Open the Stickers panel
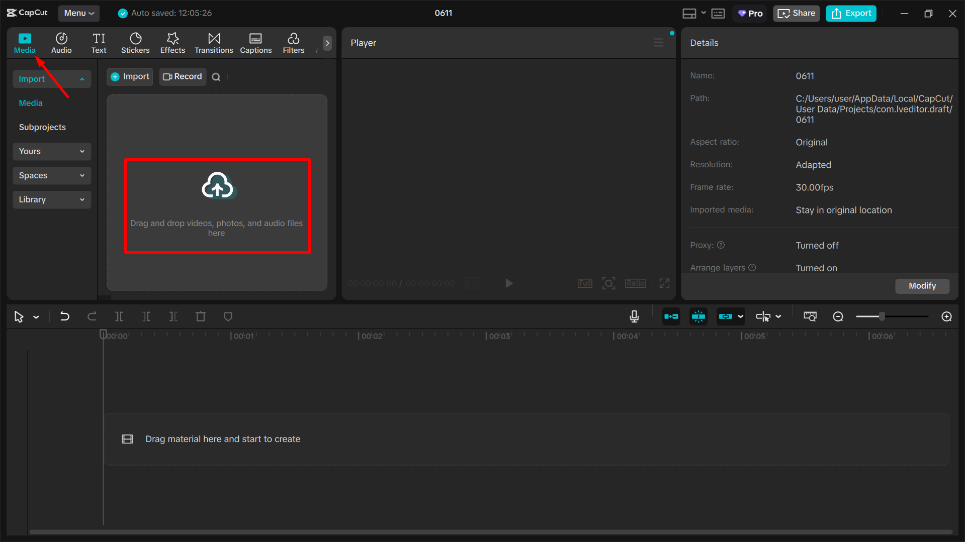Viewport: 965px width, 542px height. [135, 43]
